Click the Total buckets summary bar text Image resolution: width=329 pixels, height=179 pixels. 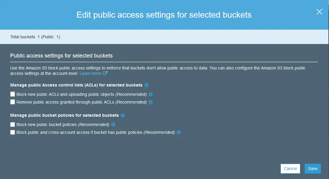point(35,37)
